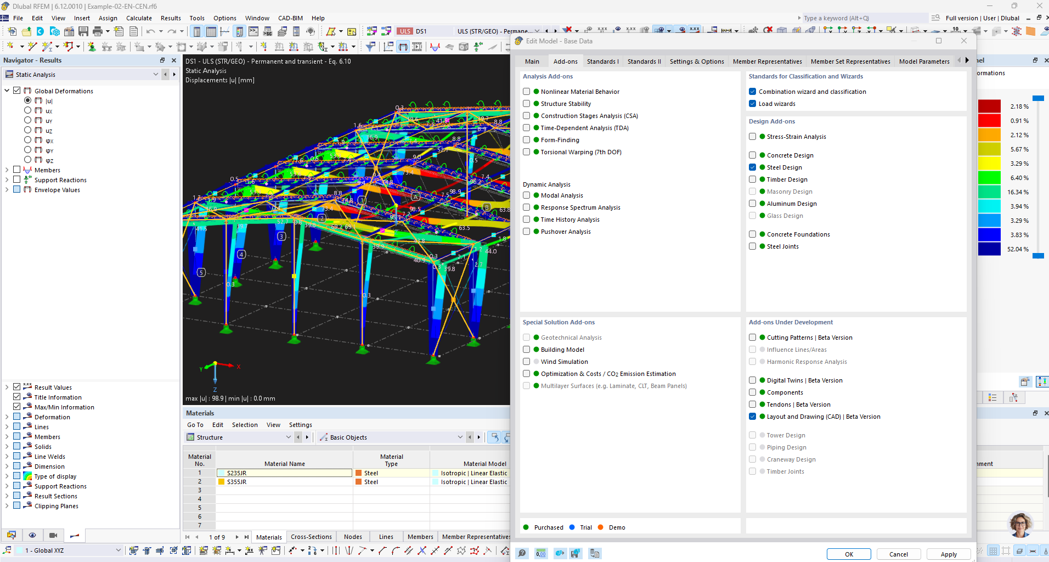This screenshot has height=562, width=1049.
Task: Click the Print icon in main toolbar
Action: coord(98,31)
